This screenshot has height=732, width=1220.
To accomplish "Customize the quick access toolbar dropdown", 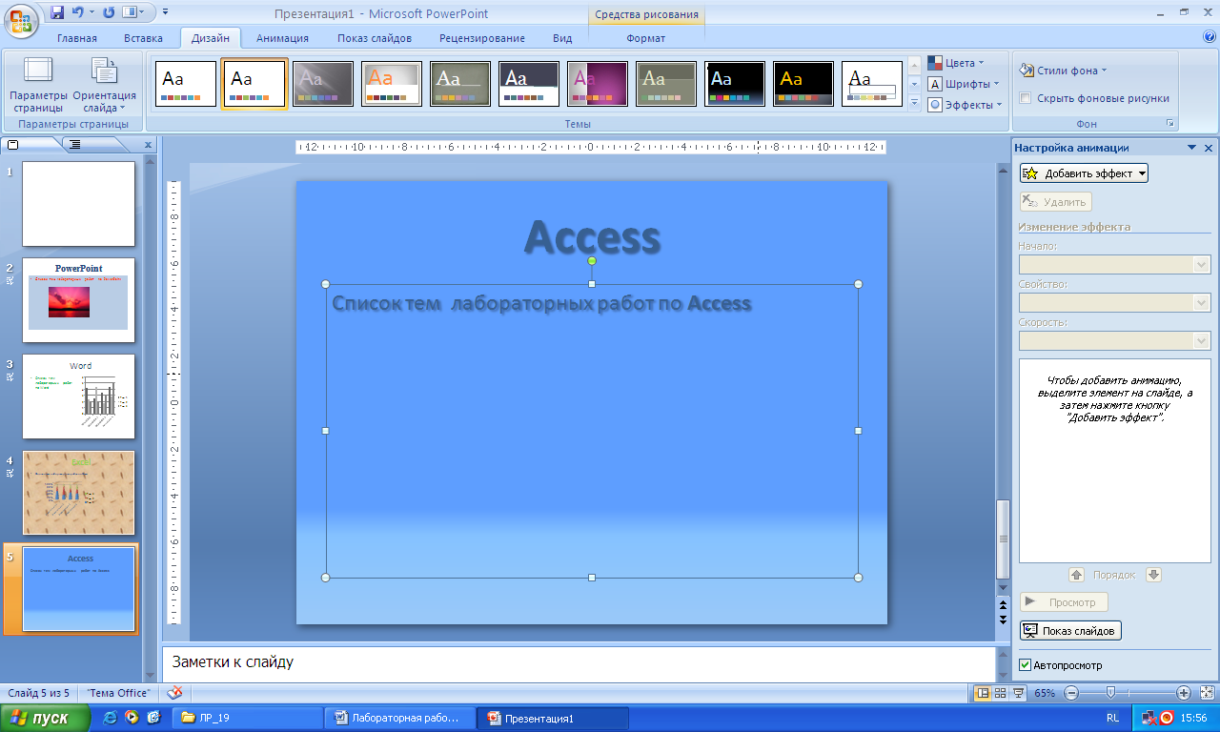I will [165, 13].
